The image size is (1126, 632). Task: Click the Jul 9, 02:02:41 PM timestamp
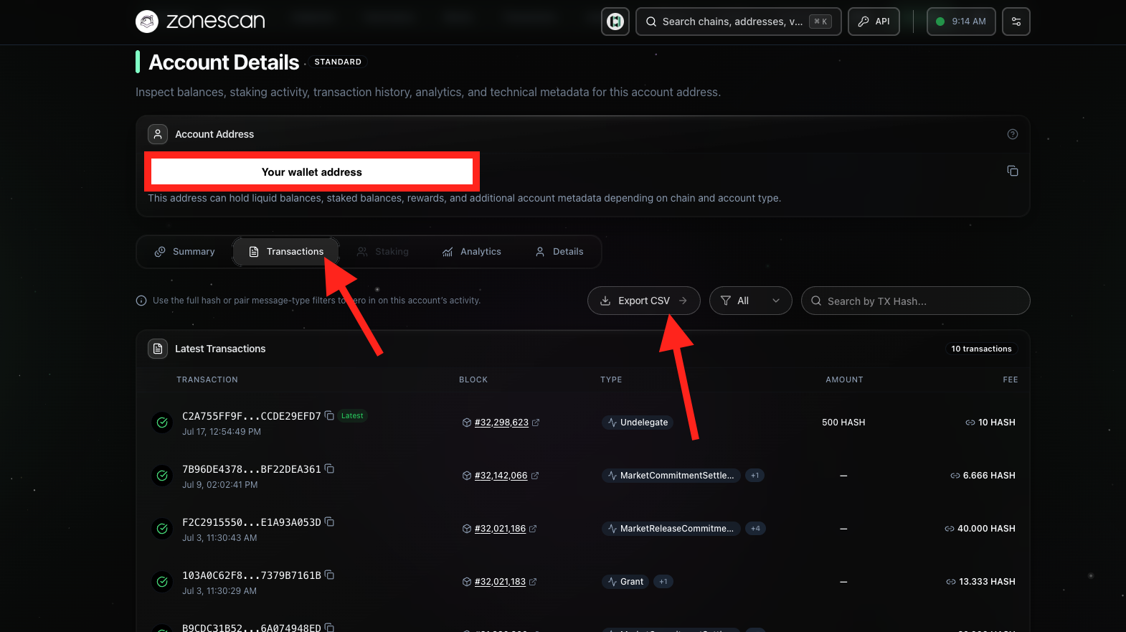pyautogui.click(x=220, y=485)
